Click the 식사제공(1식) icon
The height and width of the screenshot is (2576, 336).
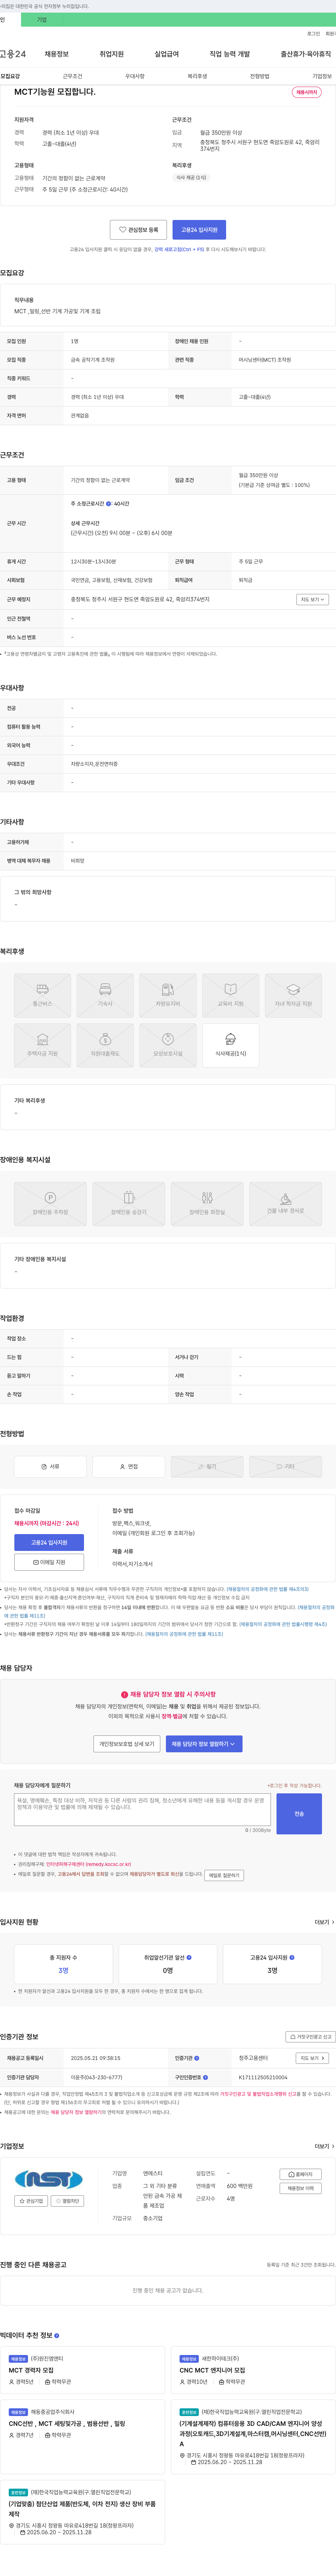point(230,1045)
